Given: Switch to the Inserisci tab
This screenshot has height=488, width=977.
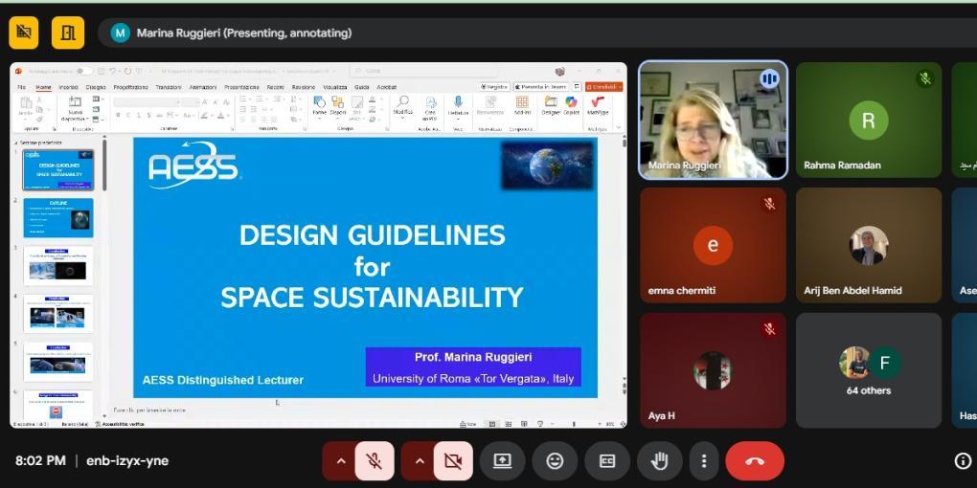Looking at the screenshot, I should (69, 87).
